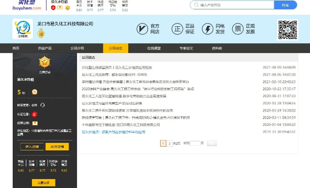Click the 进入店铺 enter store button

[x=31, y=147]
